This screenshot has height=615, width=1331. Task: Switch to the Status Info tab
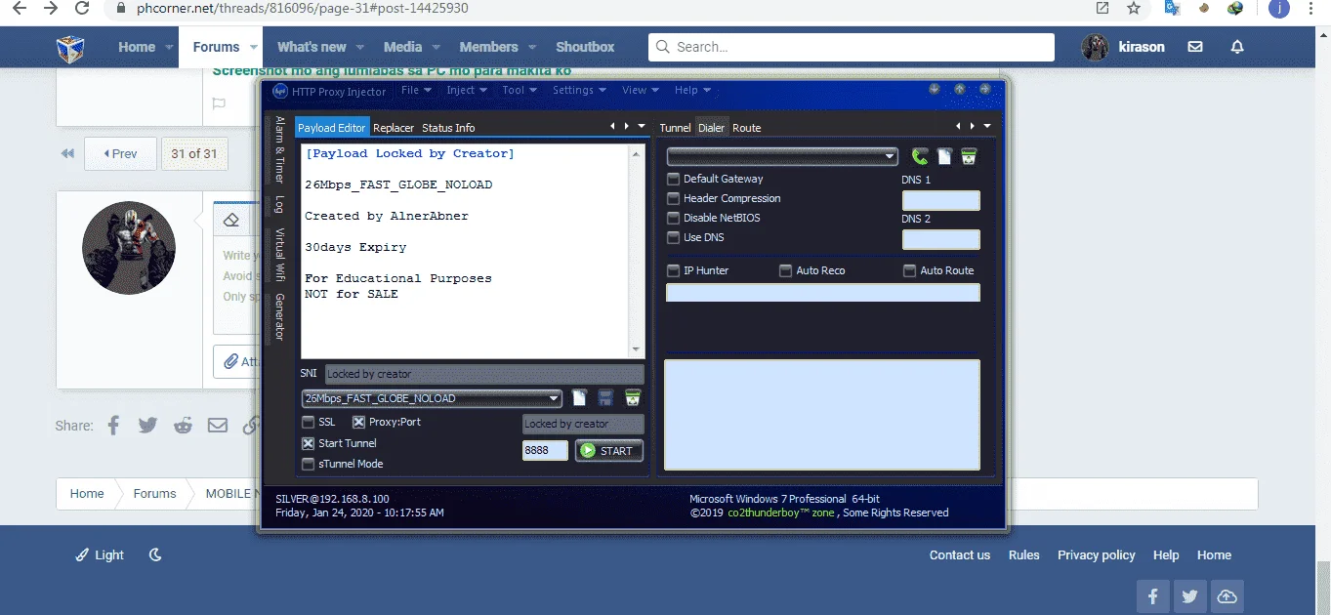448,128
